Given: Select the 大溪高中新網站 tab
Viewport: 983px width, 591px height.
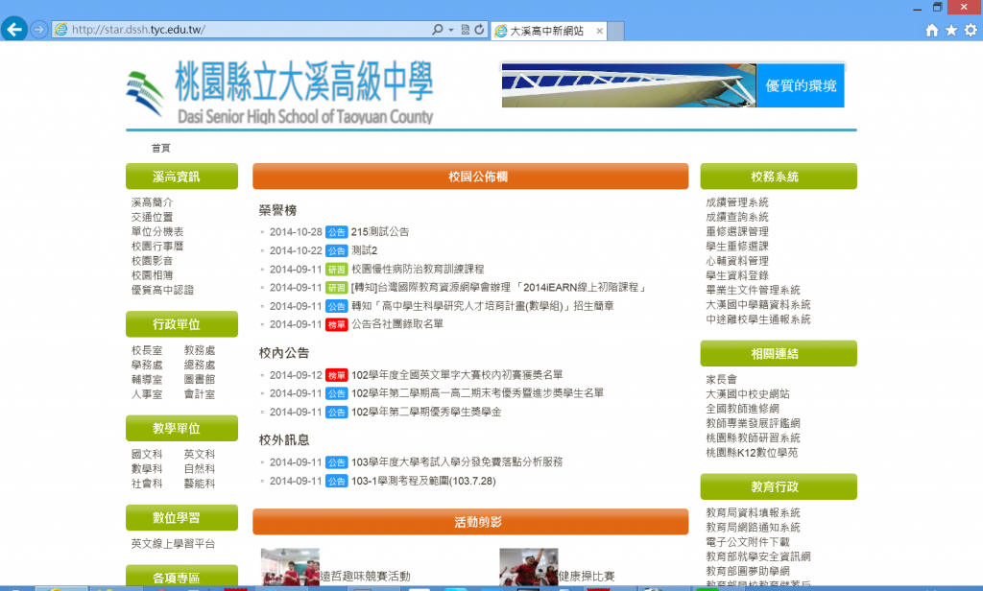Looking at the screenshot, I should pos(544,31).
